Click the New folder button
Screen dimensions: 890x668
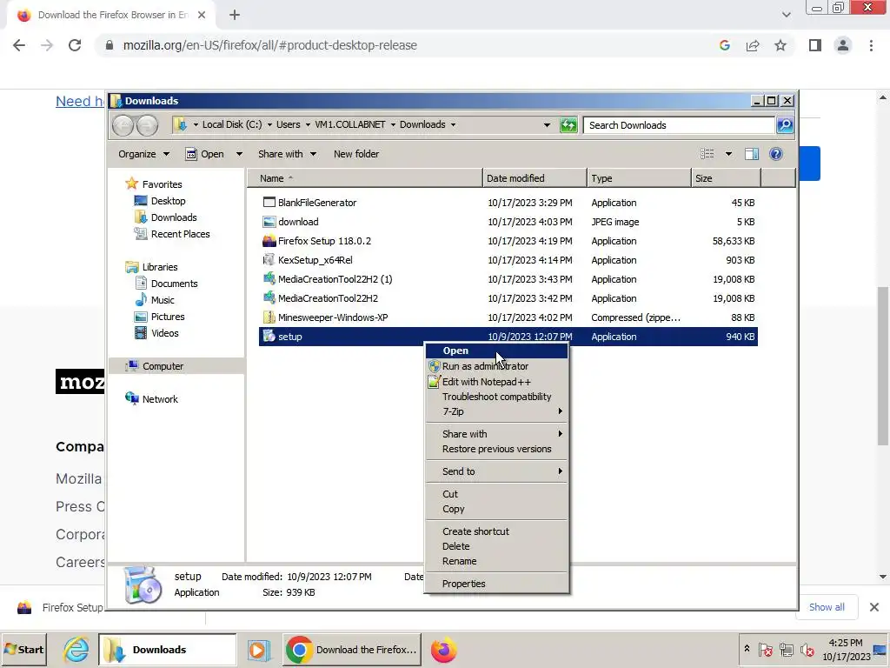[355, 154]
